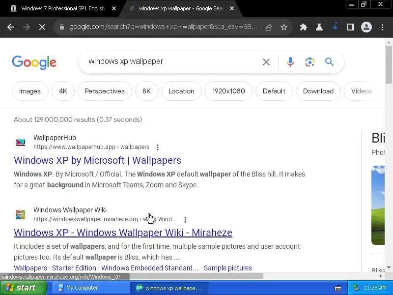
Task: Open the profile avatar icon
Action: (366, 27)
